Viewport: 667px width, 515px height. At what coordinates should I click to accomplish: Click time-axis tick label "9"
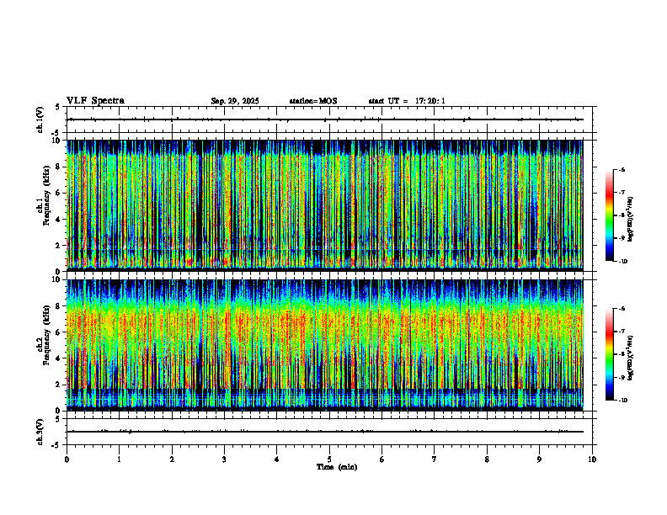click(x=539, y=459)
